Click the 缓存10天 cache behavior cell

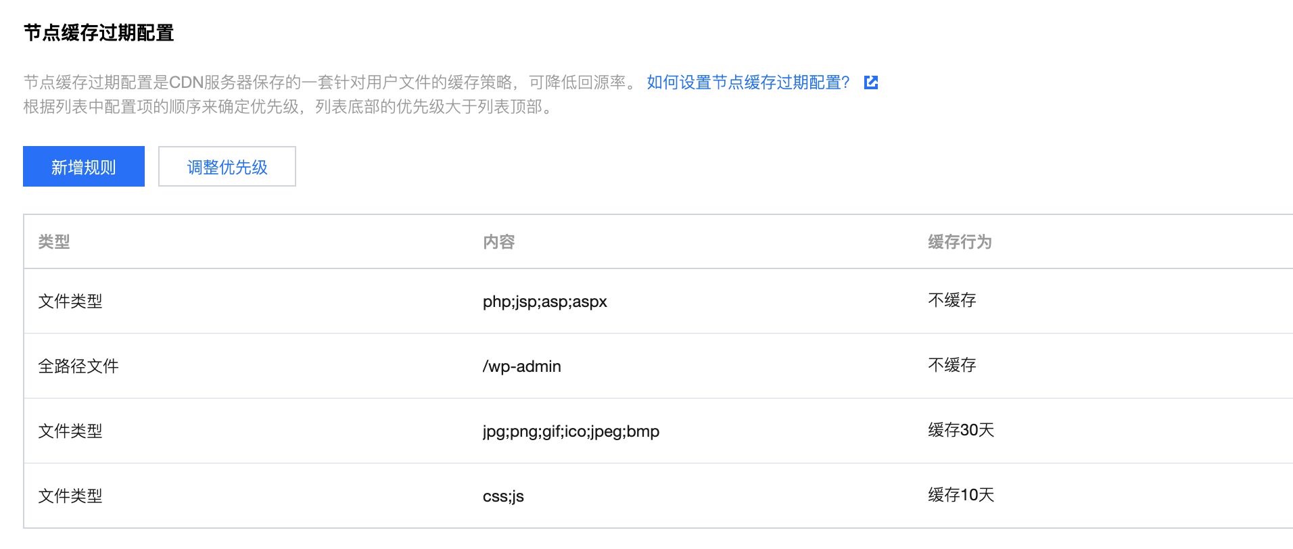click(x=960, y=495)
